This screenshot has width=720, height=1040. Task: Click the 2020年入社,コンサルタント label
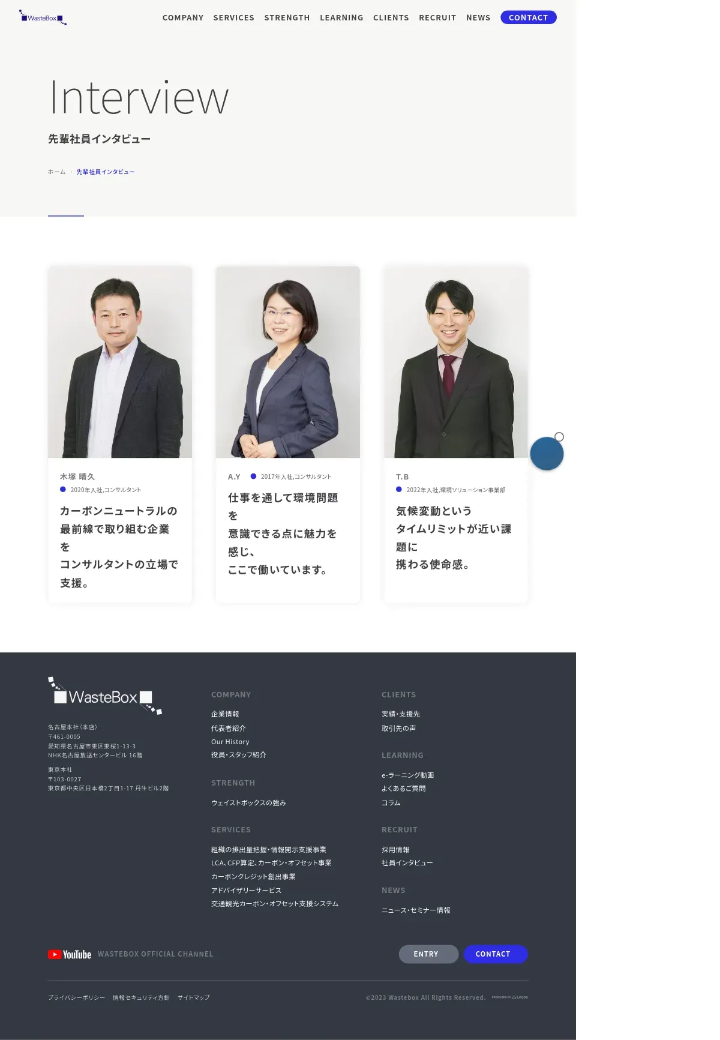(x=106, y=490)
